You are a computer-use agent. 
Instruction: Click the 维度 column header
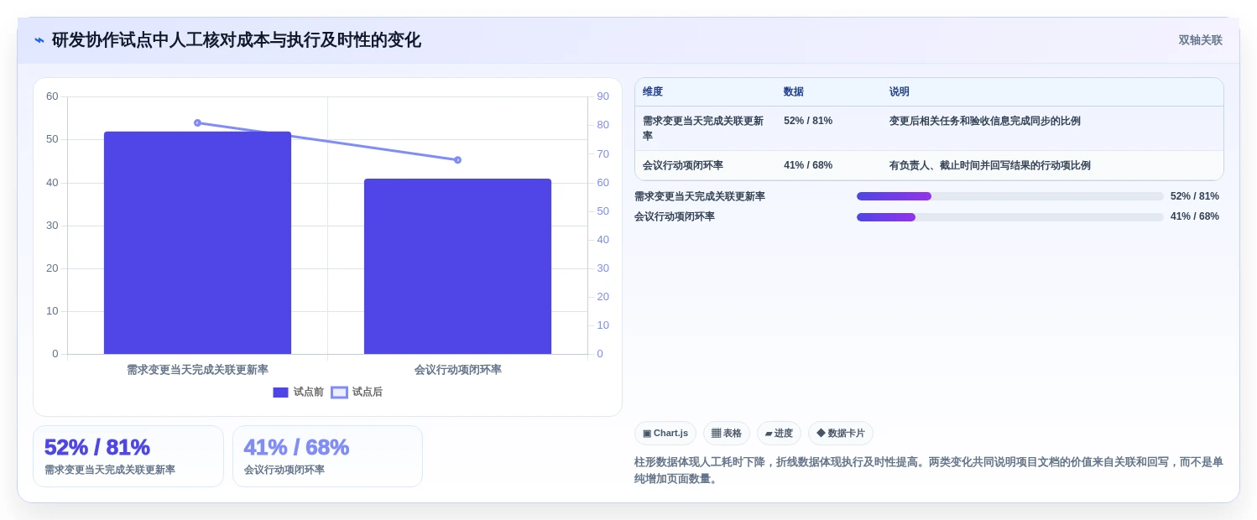click(x=653, y=92)
